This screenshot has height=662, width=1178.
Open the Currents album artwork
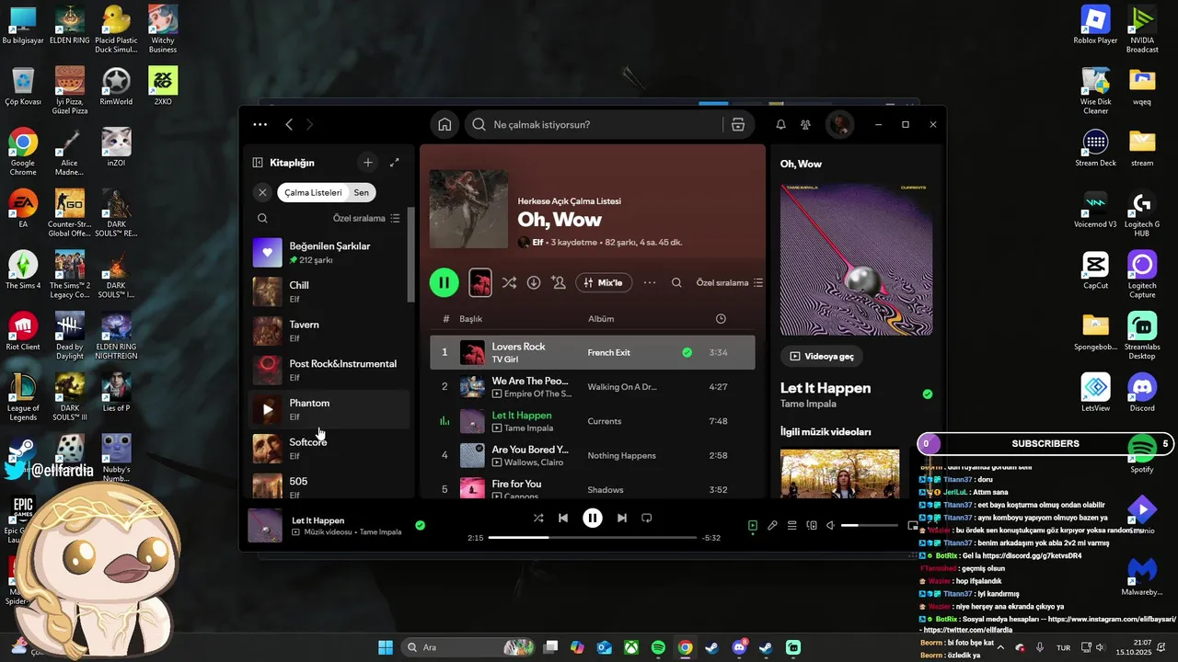click(856, 259)
